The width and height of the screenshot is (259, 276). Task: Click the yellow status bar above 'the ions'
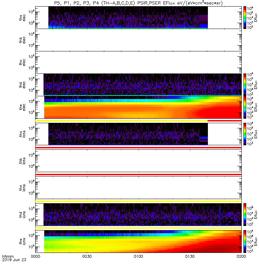click(138, 228)
